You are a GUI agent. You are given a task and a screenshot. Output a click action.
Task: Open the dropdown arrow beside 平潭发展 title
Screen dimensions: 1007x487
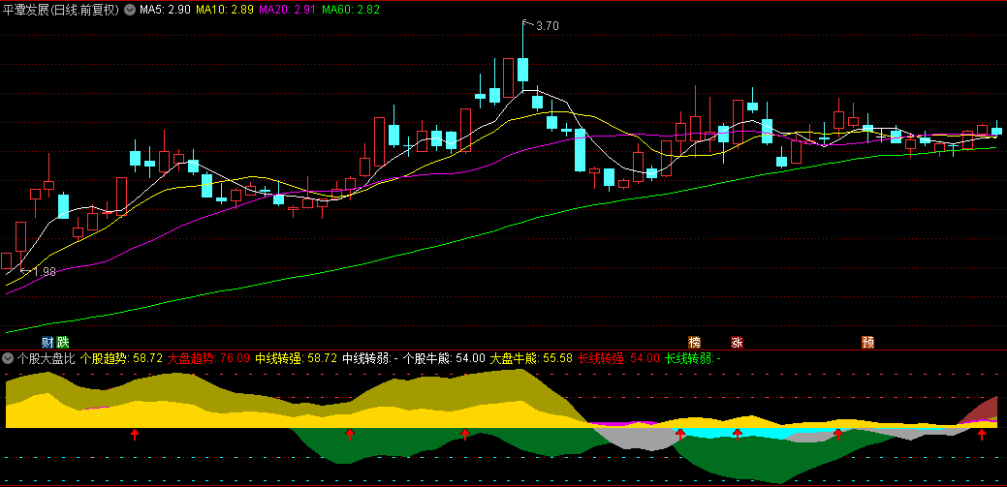point(130,10)
